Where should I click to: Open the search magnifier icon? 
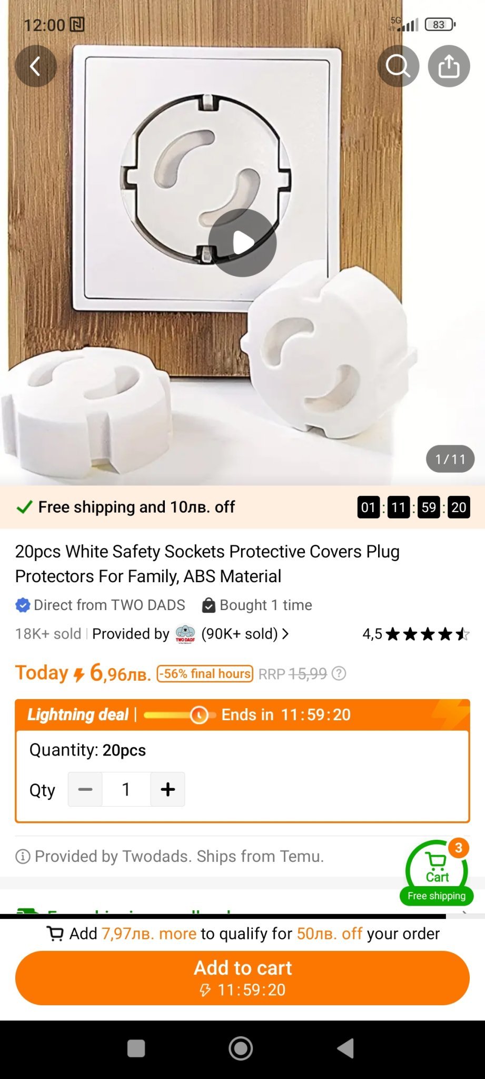pyautogui.click(x=398, y=66)
